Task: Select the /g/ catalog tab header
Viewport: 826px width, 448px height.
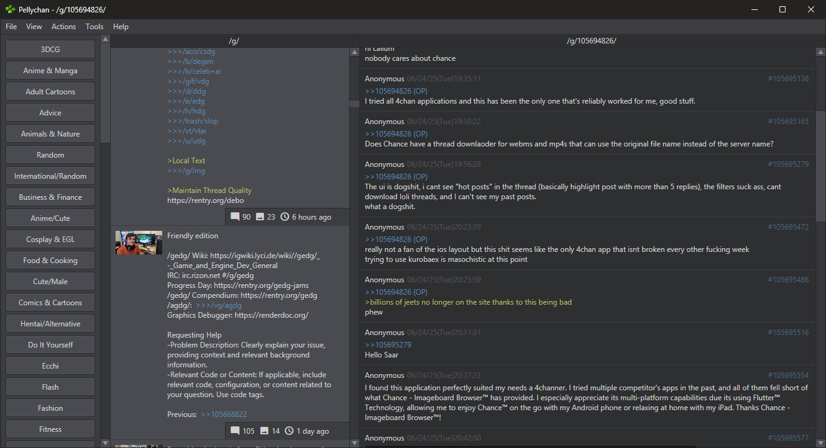Action: pyautogui.click(x=234, y=41)
